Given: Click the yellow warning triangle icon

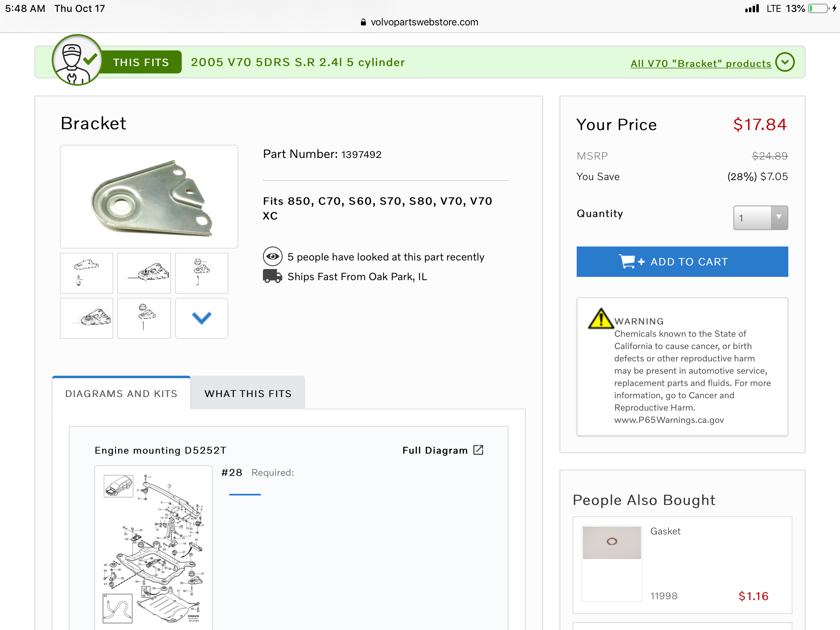Looking at the screenshot, I should click(600, 319).
